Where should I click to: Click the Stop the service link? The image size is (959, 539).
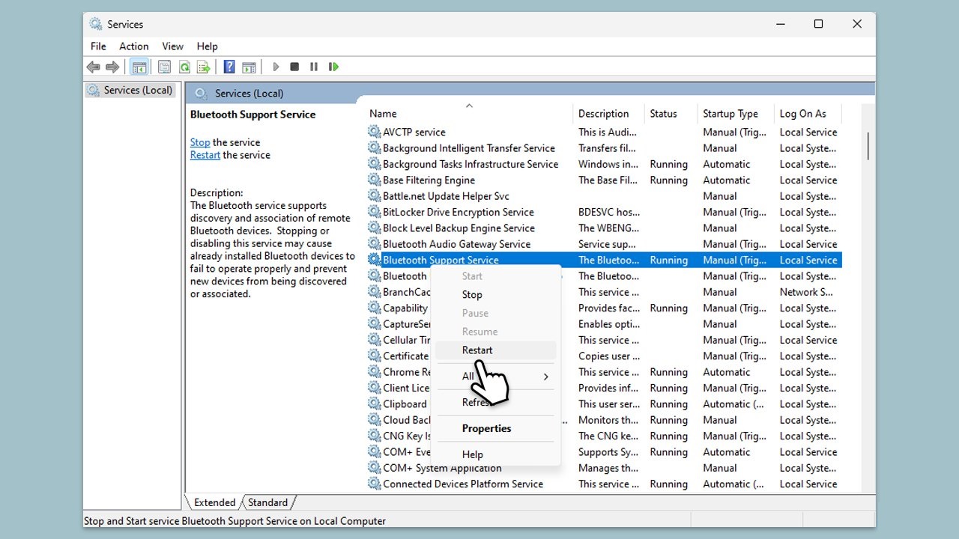tap(200, 142)
